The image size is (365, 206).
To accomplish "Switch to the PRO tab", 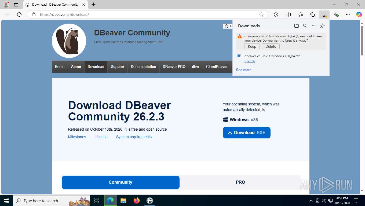I will click(240, 182).
